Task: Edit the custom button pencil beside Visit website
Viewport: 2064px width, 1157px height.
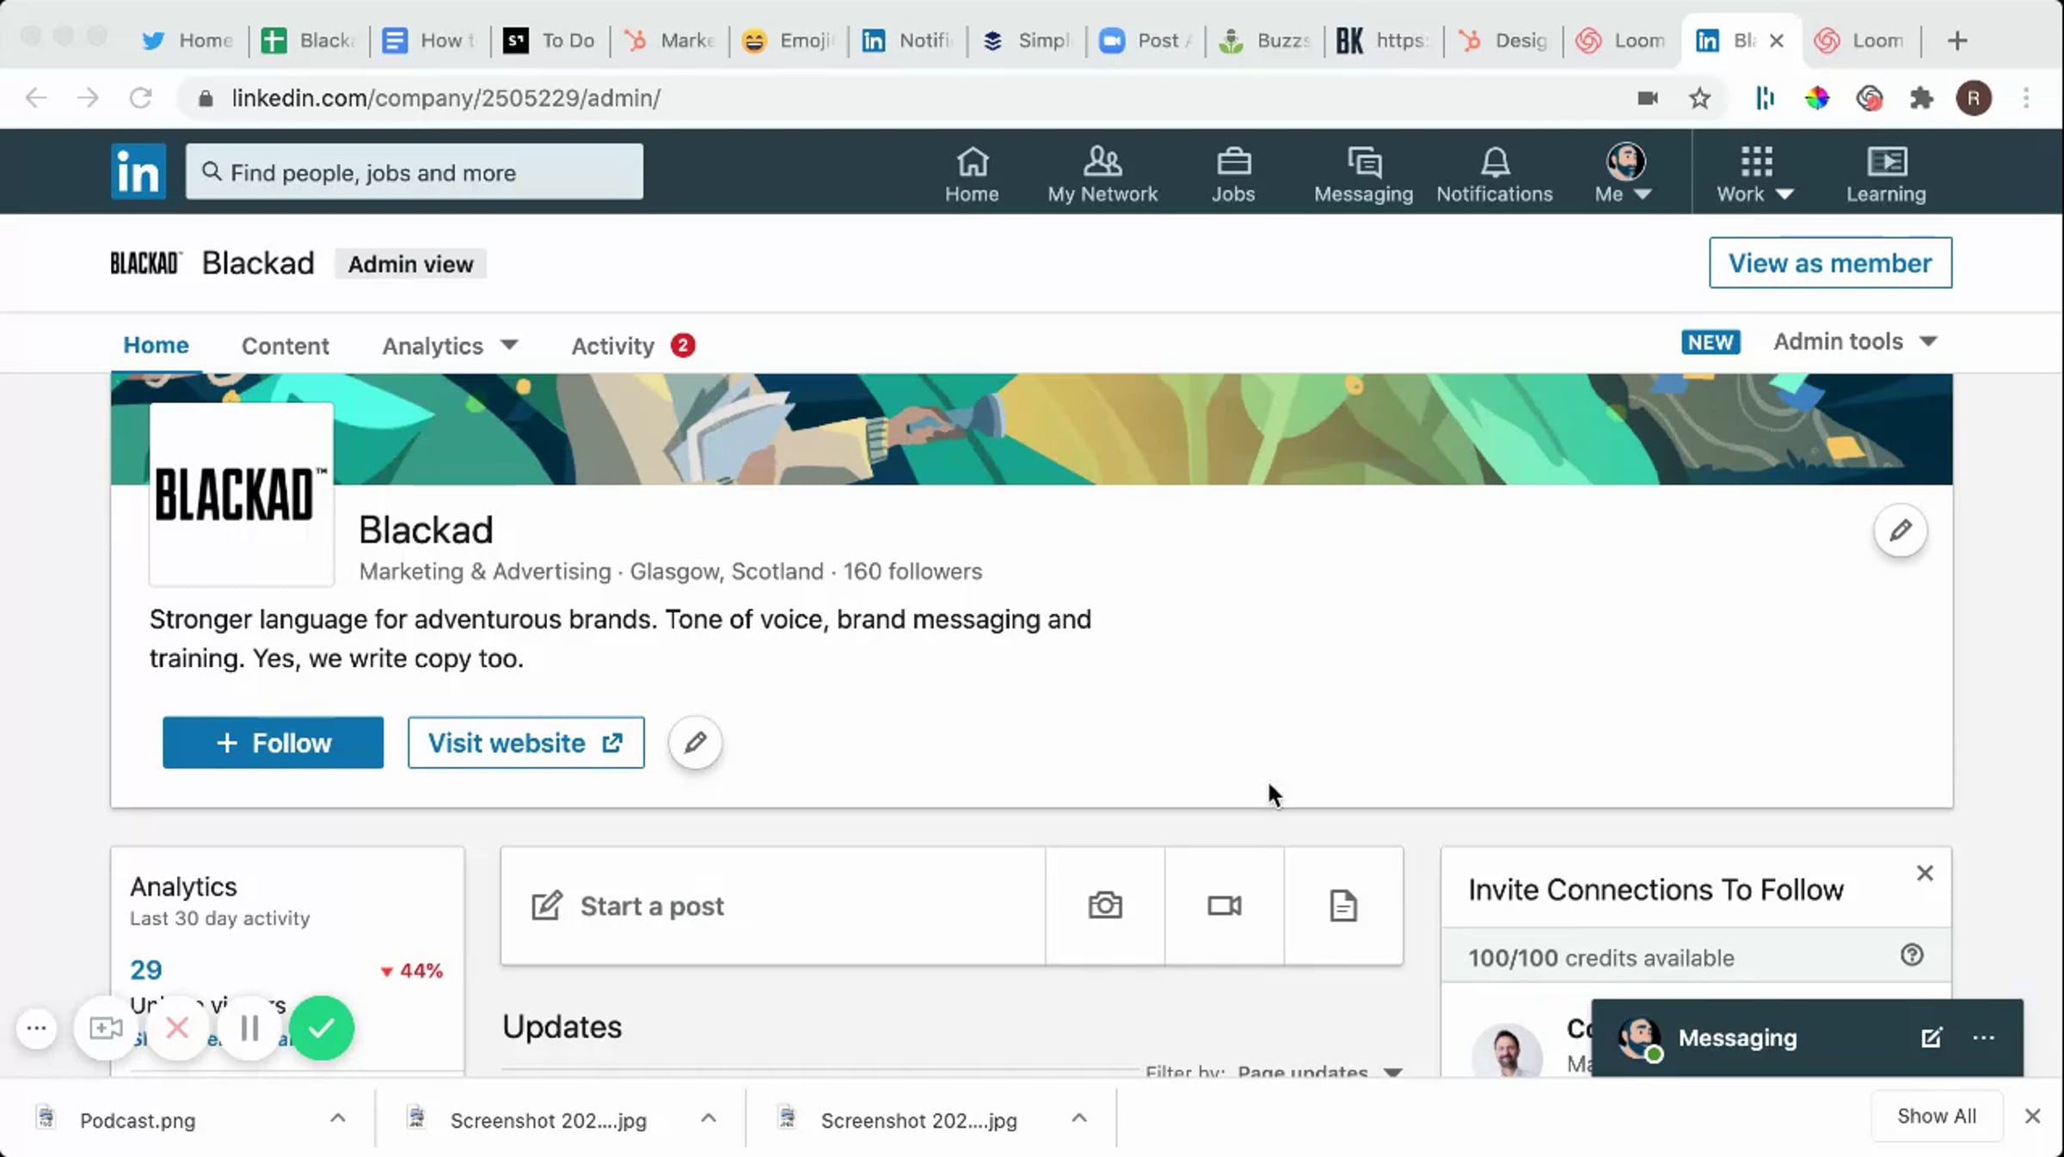Action: pos(696,742)
